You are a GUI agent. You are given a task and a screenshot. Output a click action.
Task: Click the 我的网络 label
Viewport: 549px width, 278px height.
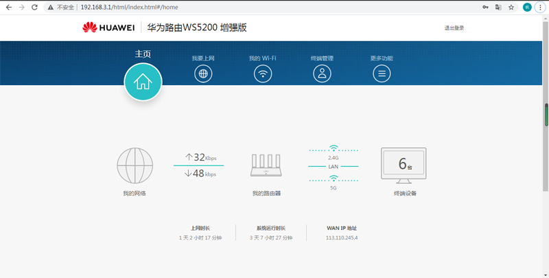click(135, 194)
